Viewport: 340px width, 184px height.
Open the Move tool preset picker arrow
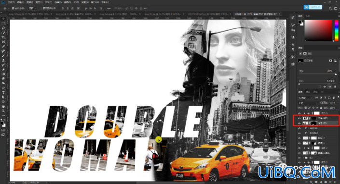click(8, 8)
